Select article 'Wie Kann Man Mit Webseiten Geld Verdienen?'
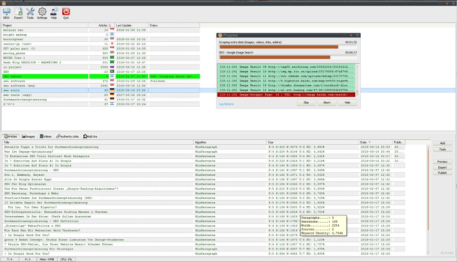 click(204, 230)
